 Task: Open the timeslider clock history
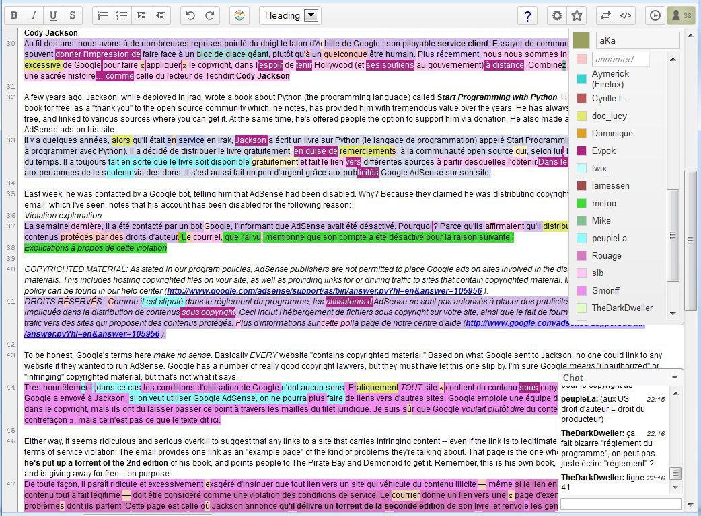pyautogui.click(x=655, y=15)
